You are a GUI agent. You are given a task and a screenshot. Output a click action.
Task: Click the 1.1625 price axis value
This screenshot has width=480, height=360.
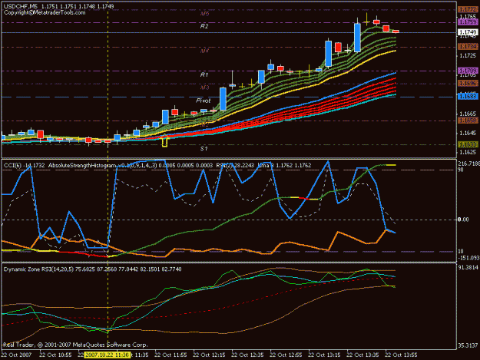[468, 152]
